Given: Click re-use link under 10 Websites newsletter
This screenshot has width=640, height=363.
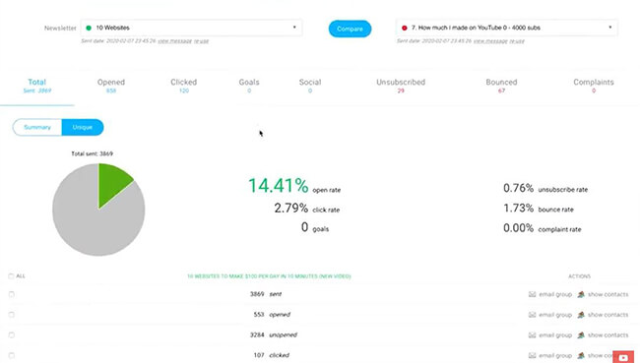Looking at the screenshot, I should coord(201,41).
